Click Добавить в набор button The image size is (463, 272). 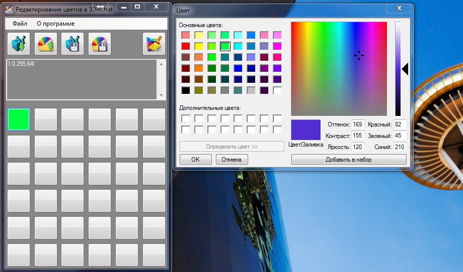point(349,160)
